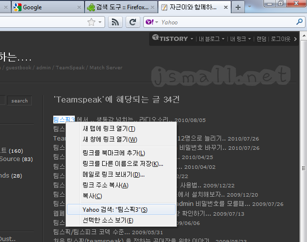Viewport: 307px width, 242px height.
Task: Reload the page with the refresh button
Action: [x=133, y=22]
